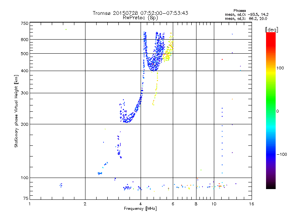Click the 'Frequency [MHz]' x-axis title
This screenshot has width=296, height=222.
click(140, 209)
